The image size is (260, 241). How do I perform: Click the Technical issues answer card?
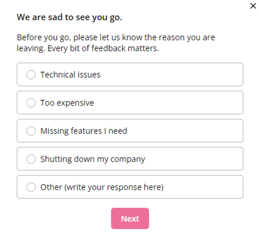[x=130, y=75]
